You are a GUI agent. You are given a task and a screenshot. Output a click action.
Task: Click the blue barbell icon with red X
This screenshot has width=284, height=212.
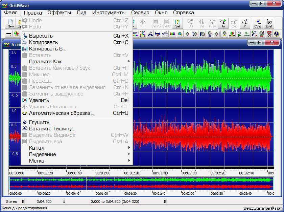point(158,34)
